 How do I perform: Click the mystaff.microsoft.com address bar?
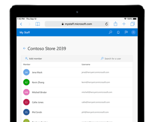(x=77, y=24)
